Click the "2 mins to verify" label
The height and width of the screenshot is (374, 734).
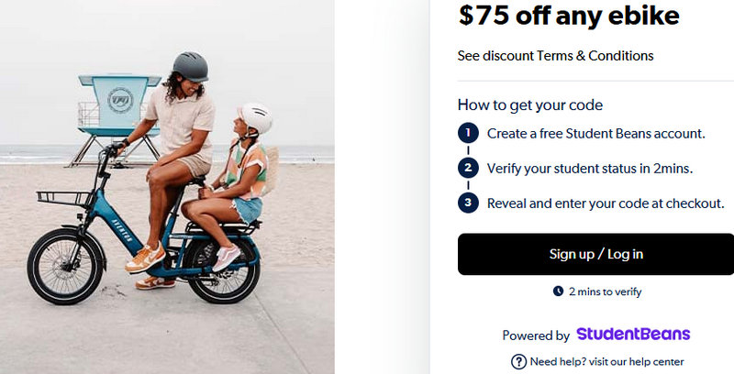(605, 291)
